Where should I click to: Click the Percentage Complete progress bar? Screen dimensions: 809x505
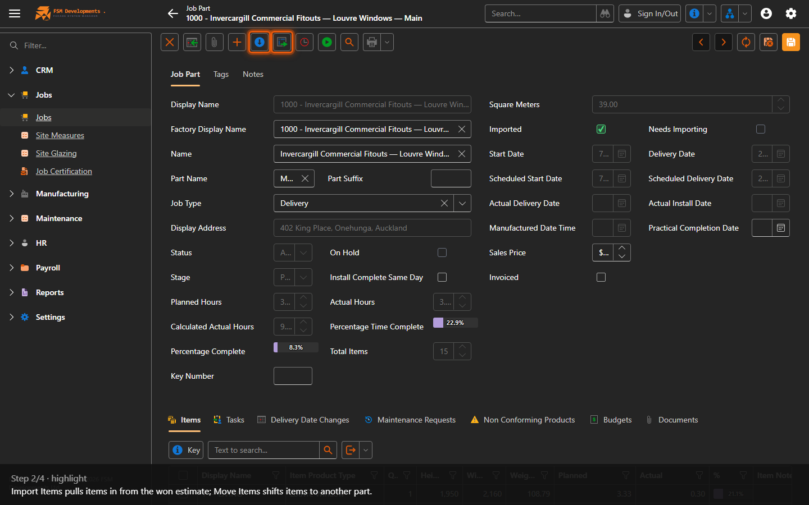tap(296, 347)
